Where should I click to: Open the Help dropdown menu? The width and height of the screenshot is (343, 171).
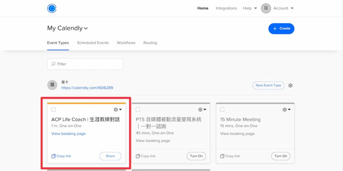[250, 8]
